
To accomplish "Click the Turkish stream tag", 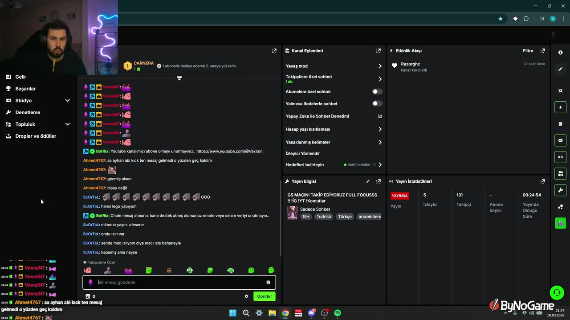I will point(324,217).
